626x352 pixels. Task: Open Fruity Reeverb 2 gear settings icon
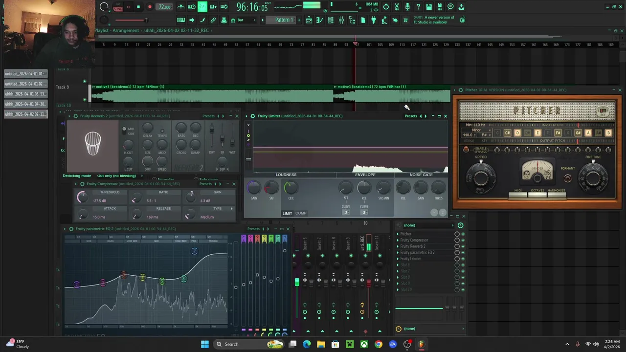pyautogui.click(x=75, y=116)
